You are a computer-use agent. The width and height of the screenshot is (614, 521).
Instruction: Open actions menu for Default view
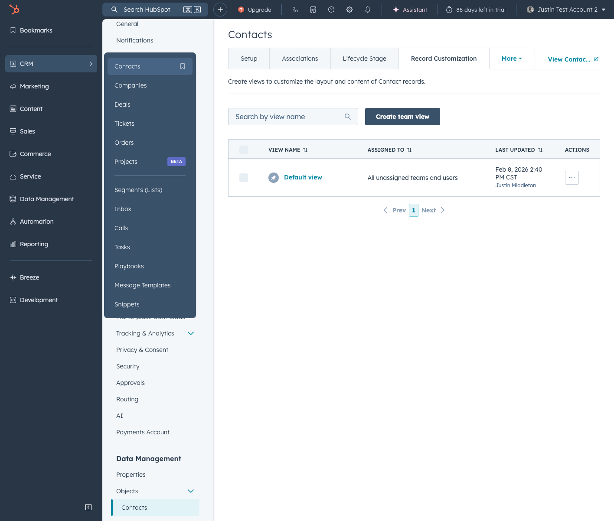click(x=572, y=178)
